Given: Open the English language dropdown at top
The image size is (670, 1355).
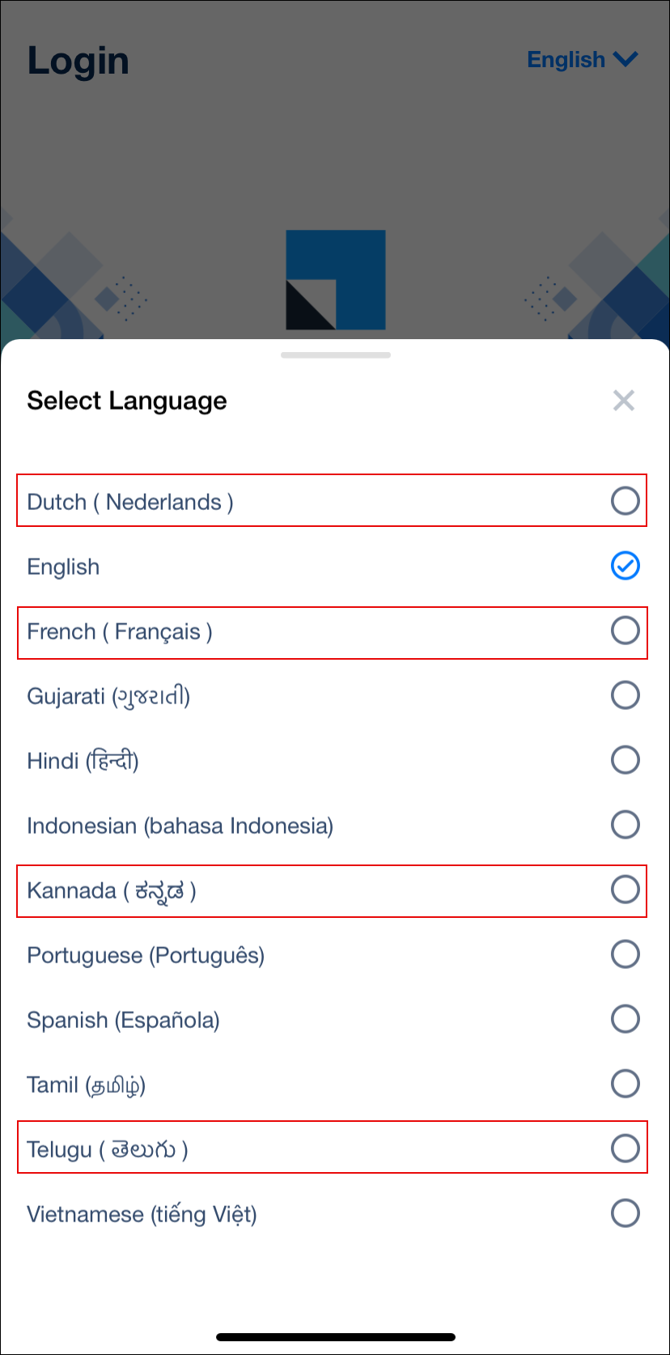Looking at the screenshot, I should click(x=583, y=60).
